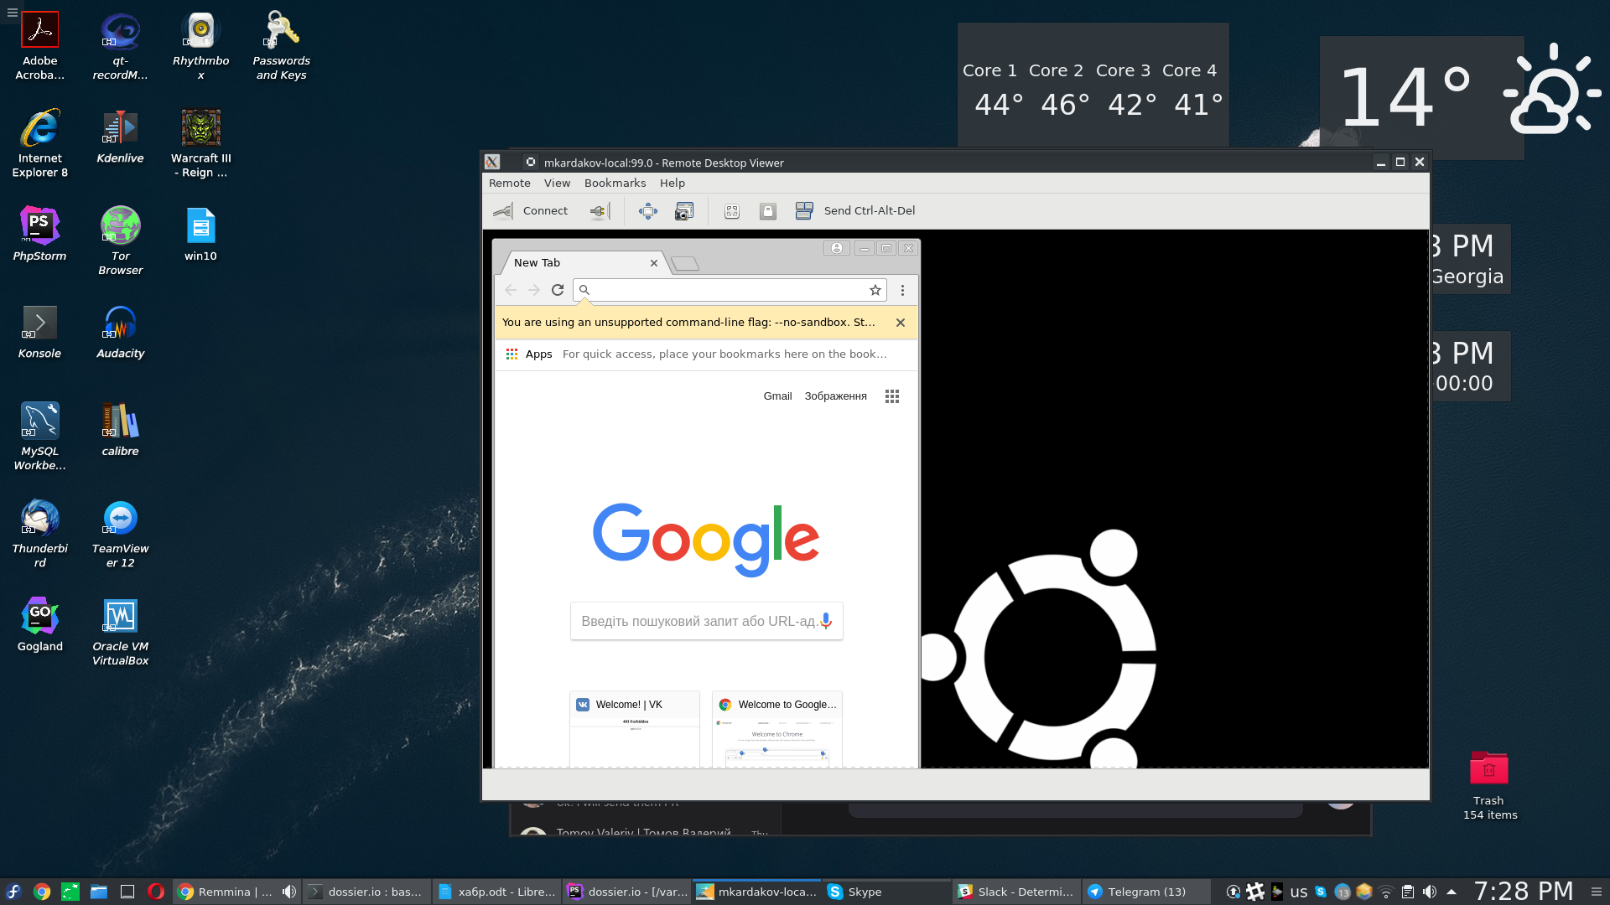This screenshot has height=905, width=1610.
Task: Click the Connect toolbar button
Action: 531,211
